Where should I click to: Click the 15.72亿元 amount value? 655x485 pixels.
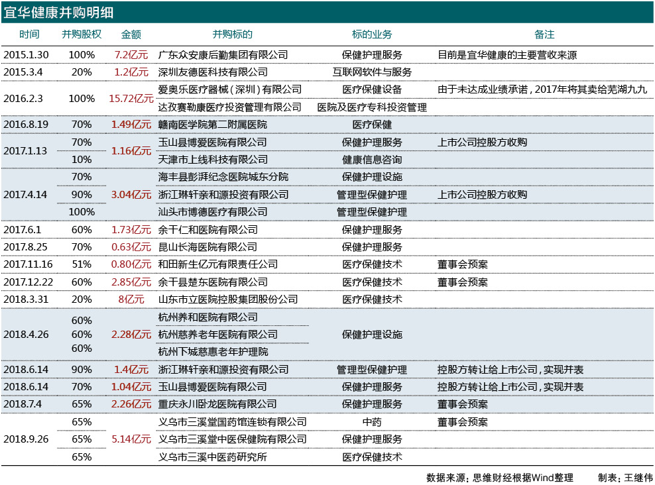tap(132, 97)
